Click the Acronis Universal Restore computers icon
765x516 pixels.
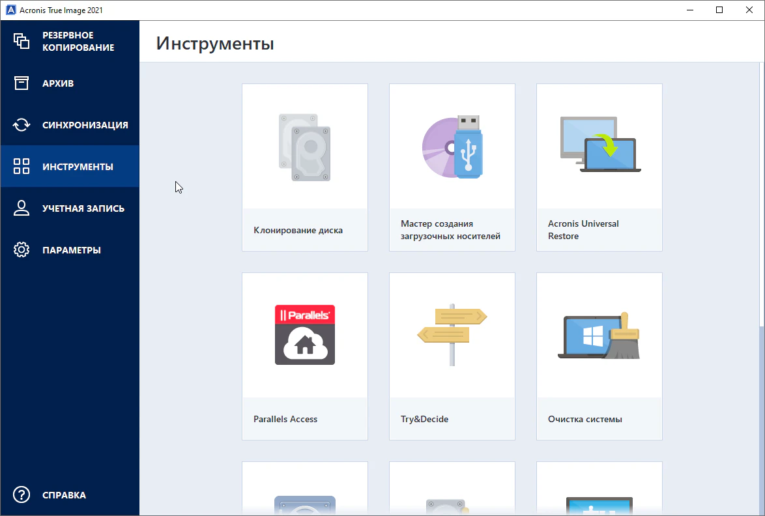599,145
